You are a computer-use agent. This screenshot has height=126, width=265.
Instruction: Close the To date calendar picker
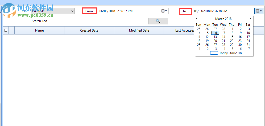[x=259, y=11]
